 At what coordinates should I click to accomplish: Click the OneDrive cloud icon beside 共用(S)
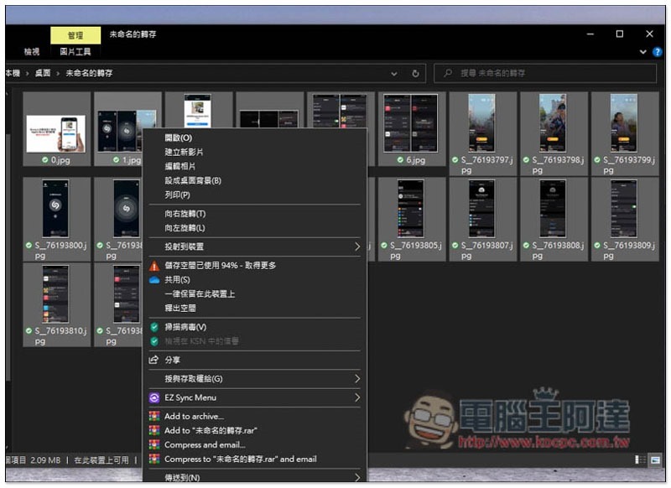[153, 280]
